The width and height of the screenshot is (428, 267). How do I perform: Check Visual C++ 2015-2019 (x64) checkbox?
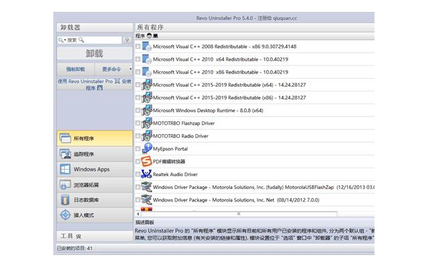click(x=138, y=85)
